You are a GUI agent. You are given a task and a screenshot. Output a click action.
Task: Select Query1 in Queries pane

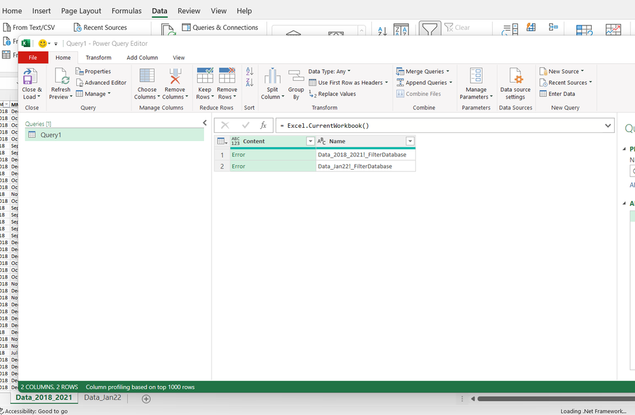click(x=114, y=135)
